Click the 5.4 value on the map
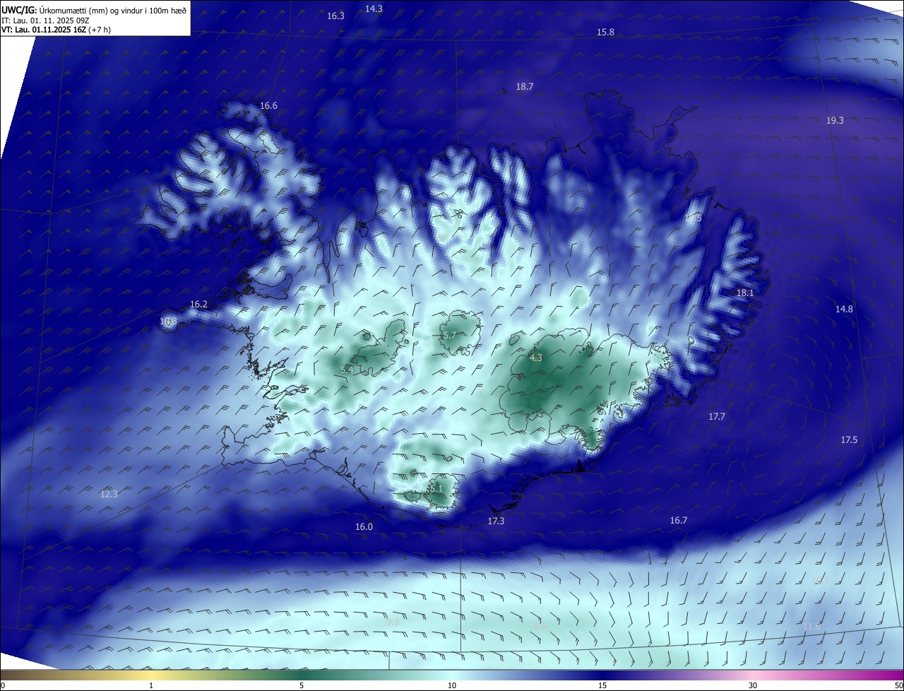904x691 pixels. 347,370
